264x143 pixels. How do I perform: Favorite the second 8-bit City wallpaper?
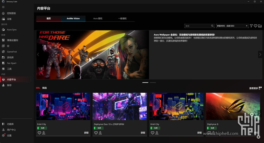pos(152,133)
